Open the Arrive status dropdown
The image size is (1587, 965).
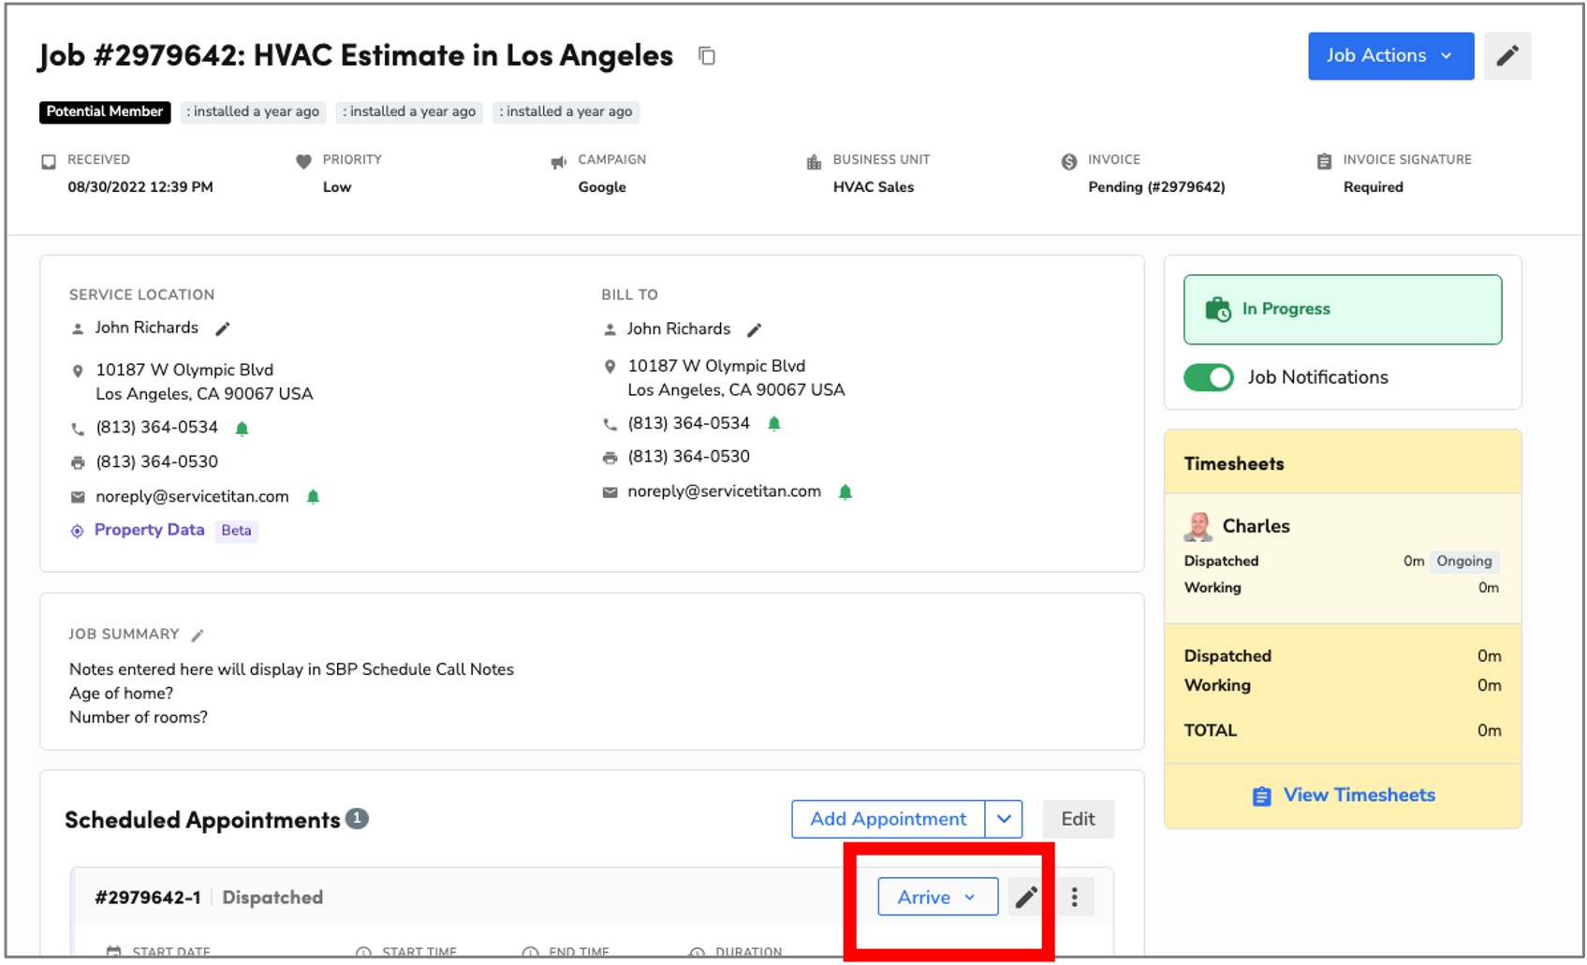pos(937,897)
